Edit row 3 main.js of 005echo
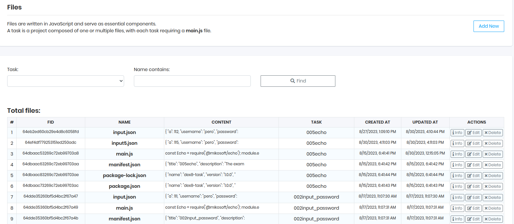Image resolution: width=514 pixels, height=224 pixels. coord(473,154)
